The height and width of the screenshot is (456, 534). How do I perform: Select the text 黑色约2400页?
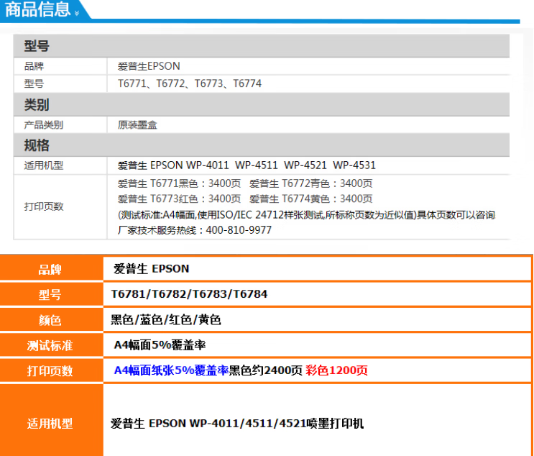point(265,370)
